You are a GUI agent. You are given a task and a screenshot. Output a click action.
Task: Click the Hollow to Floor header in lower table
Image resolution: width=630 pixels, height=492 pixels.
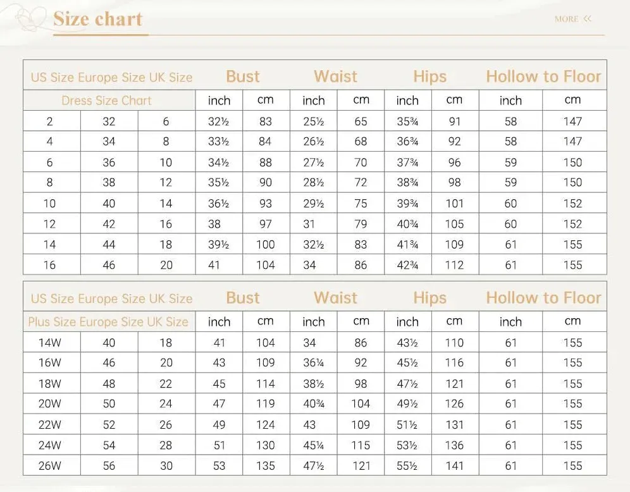pos(543,298)
